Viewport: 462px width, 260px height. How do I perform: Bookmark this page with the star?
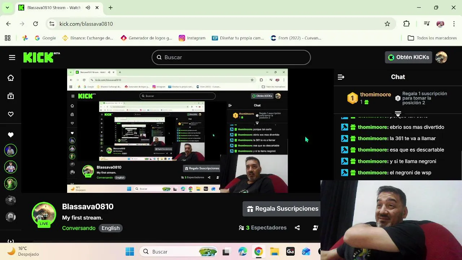tap(387, 24)
